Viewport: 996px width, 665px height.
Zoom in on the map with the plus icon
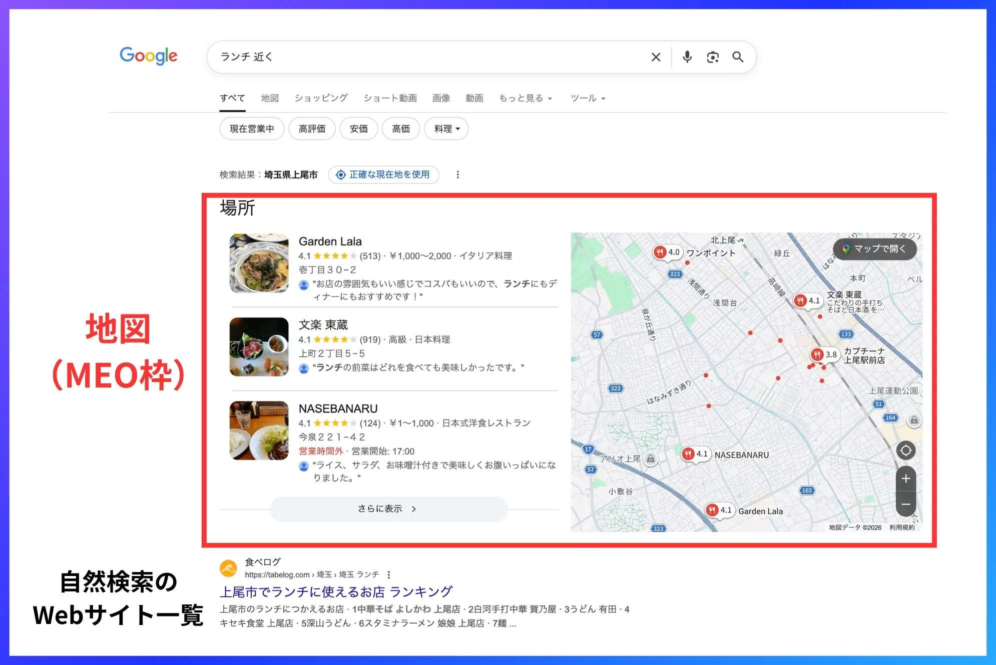905,478
